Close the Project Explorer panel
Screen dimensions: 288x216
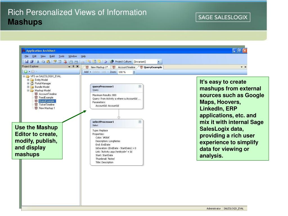coord(78,66)
